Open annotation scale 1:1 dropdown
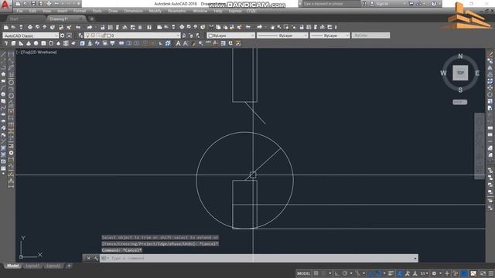 pyautogui.click(x=424, y=273)
